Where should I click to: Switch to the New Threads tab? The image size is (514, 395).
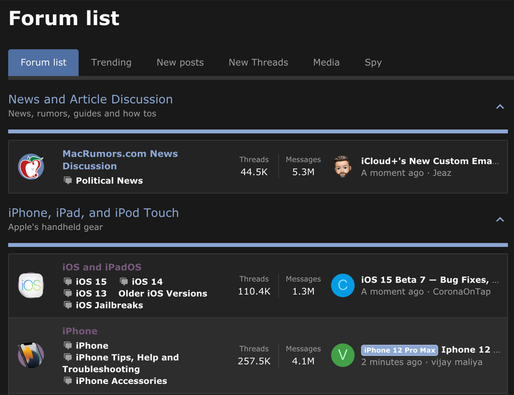[x=258, y=63]
